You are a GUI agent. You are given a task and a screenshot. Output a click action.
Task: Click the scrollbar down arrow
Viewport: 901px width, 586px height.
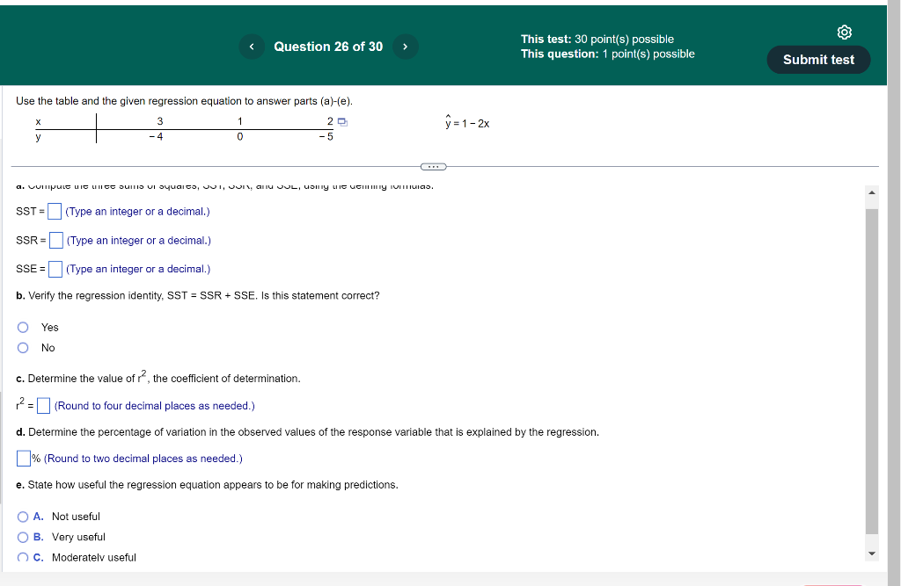point(871,552)
